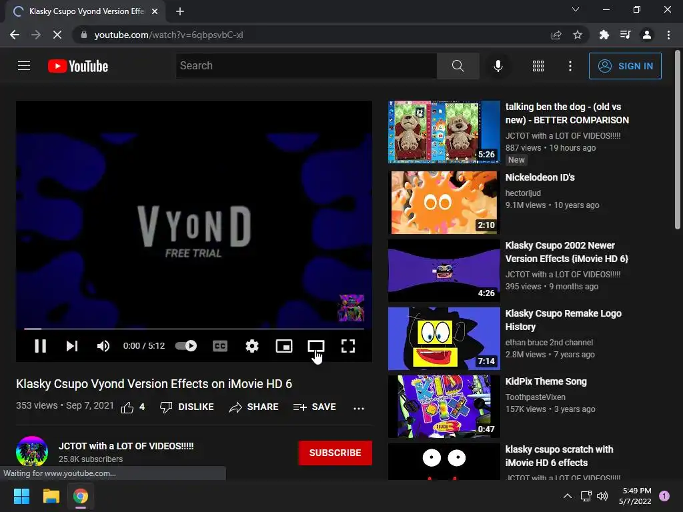
Task: Click the channel watermark in the video
Action: click(351, 308)
